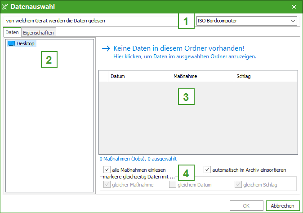
Task: Toggle 'alle Maßnahmen einlesen' checkbox
Action: click(x=107, y=170)
